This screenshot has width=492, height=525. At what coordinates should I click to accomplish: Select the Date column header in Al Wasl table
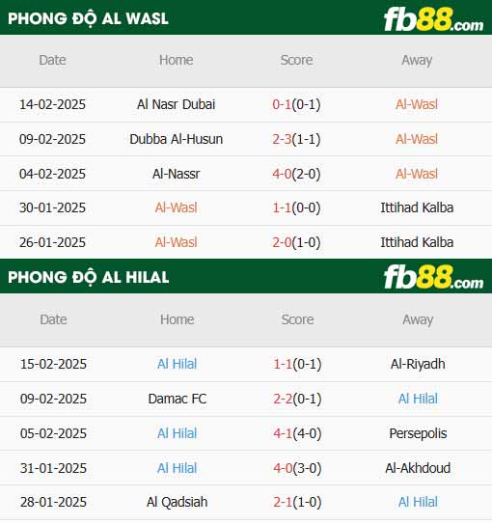[52, 60]
